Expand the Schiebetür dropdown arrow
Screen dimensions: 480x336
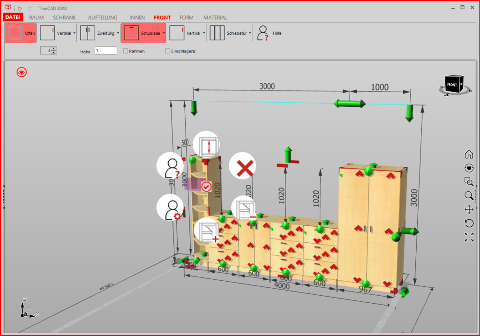pyautogui.click(x=250, y=33)
